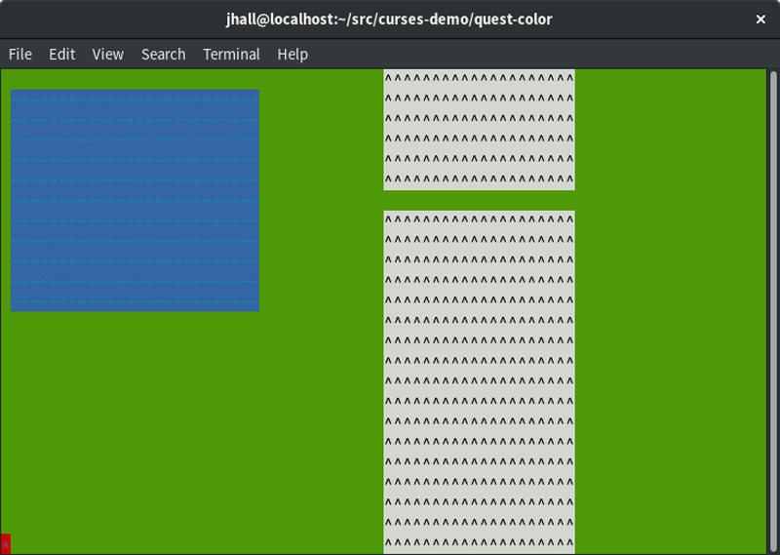The image size is (780, 555).
Task: Click the window title text jhall@localhost
Action: (389, 20)
